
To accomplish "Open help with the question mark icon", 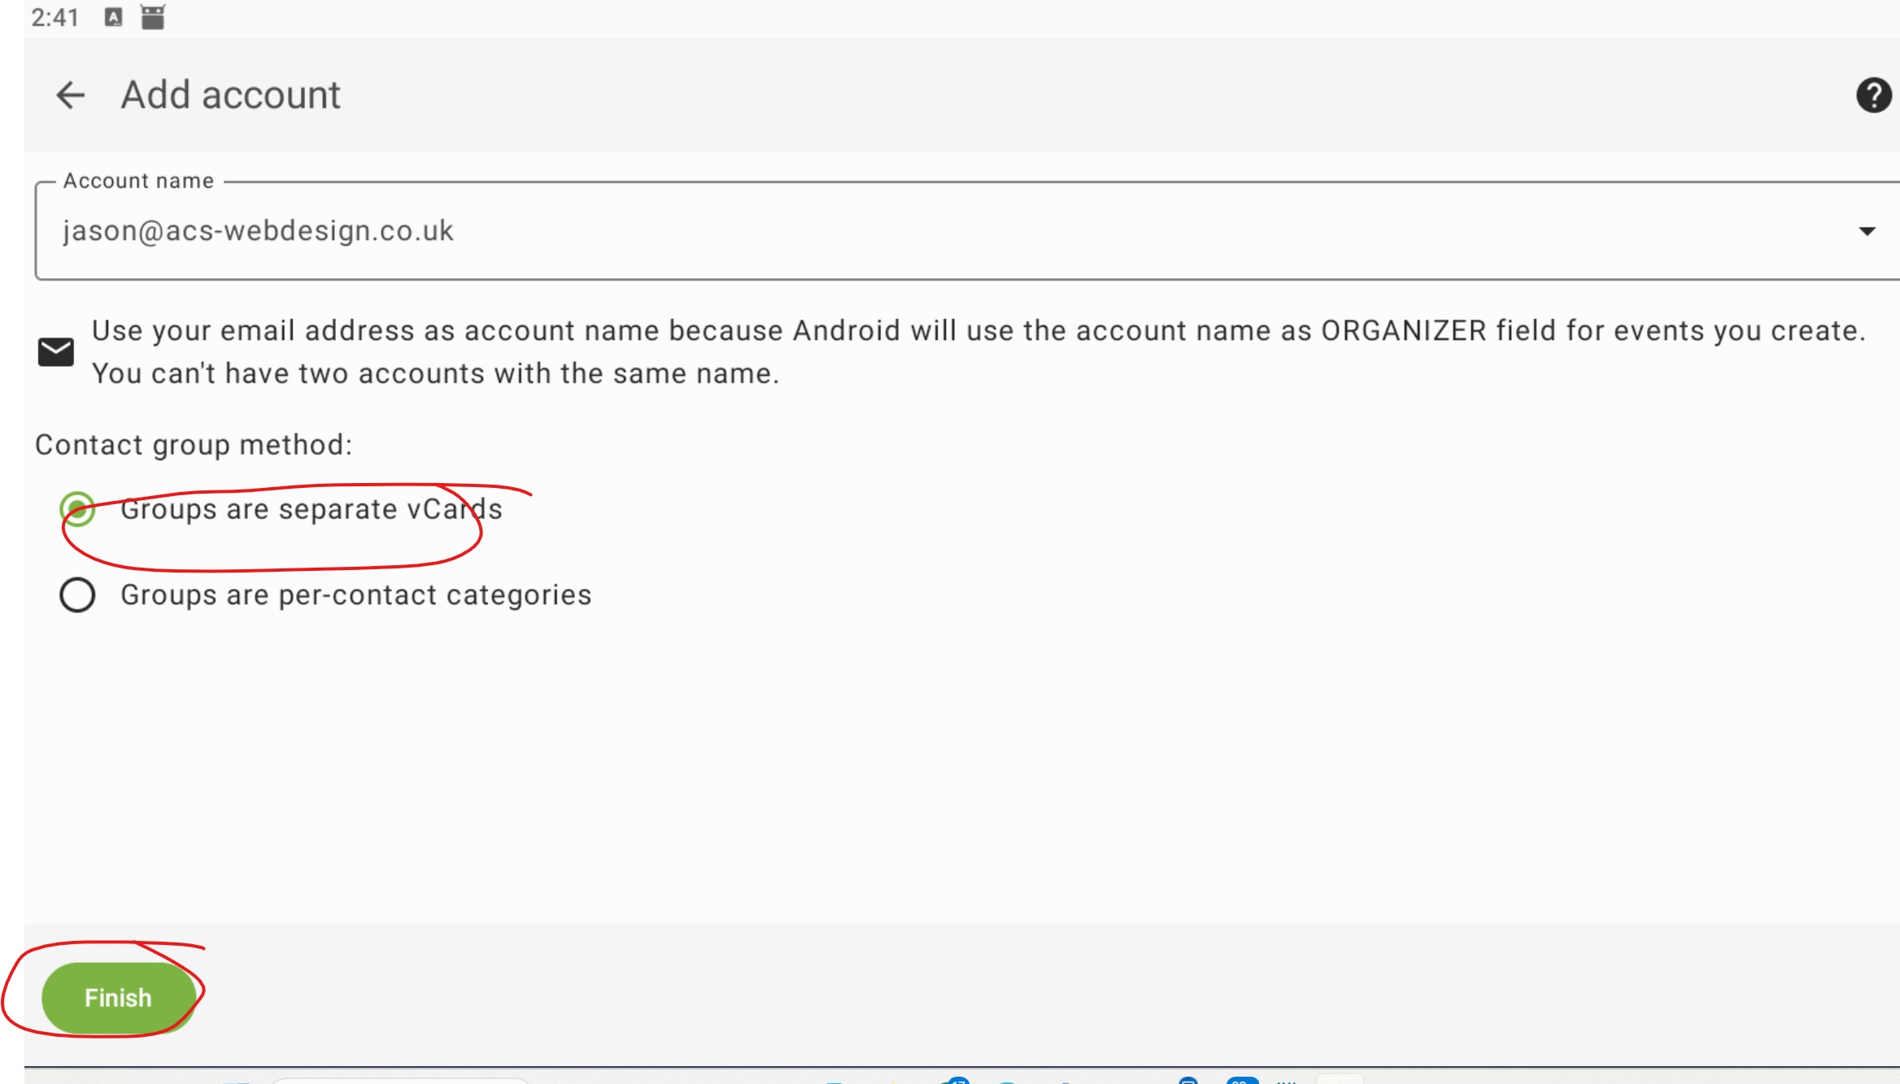I will pyautogui.click(x=1873, y=95).
